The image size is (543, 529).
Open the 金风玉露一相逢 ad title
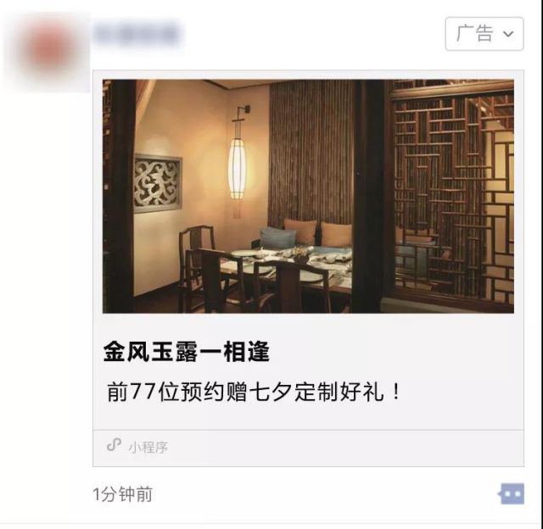click(187, 352)
